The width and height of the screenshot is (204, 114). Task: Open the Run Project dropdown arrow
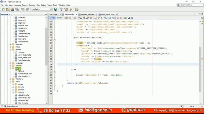pyautogui.click(x=74, y=9)
